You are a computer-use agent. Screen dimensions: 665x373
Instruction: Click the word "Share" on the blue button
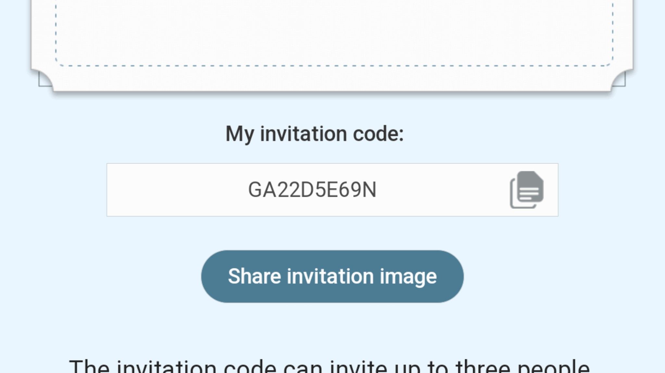tap(254, 276)
